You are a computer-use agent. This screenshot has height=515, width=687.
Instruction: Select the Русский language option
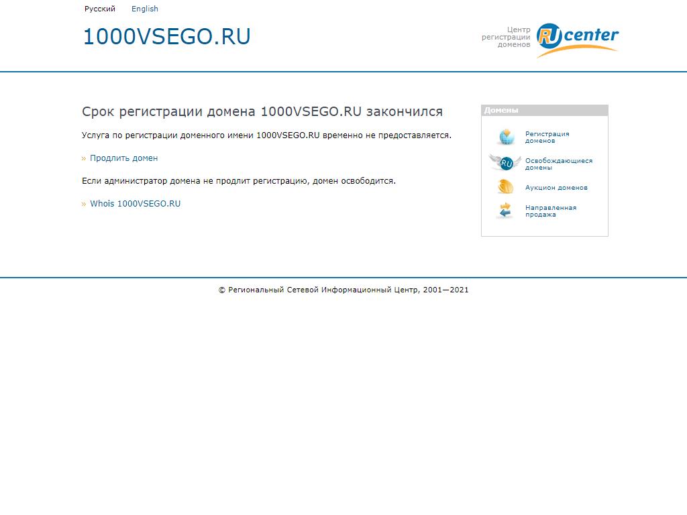pos(100,9)
